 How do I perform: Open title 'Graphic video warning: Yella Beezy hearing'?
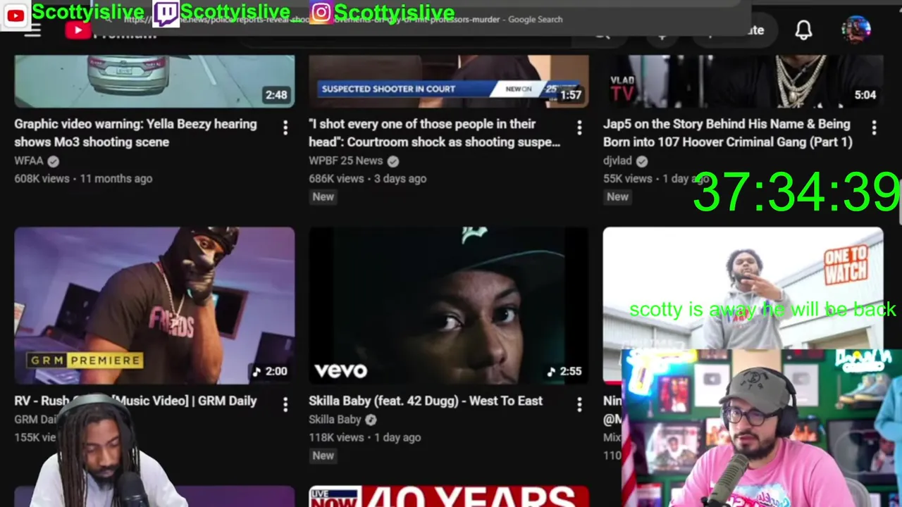coord(135,132)
